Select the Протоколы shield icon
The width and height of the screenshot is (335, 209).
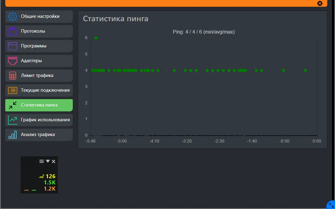click(x=12, y=31)
